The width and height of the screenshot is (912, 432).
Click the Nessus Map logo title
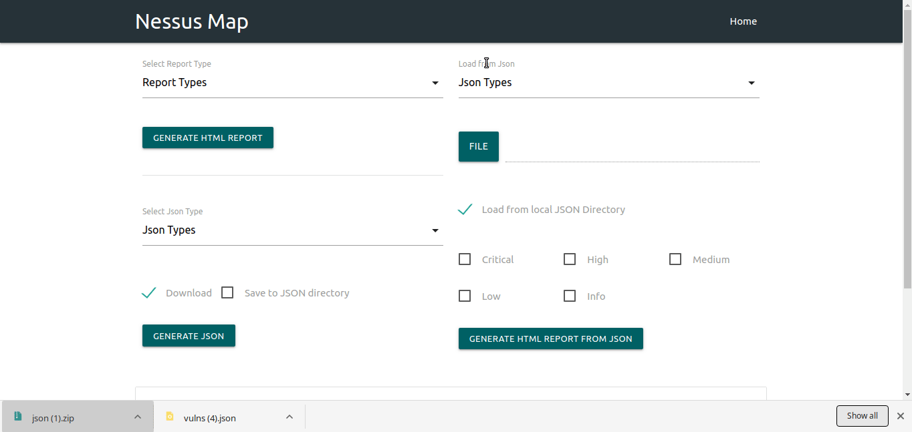coord(192,21)
